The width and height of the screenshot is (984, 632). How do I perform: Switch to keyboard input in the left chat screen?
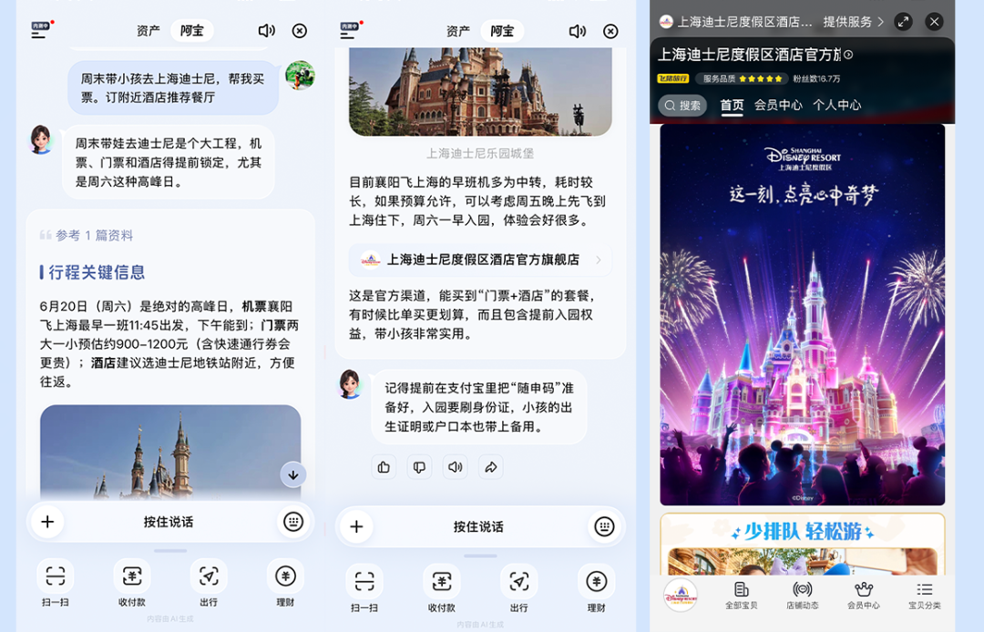(293, 522)
